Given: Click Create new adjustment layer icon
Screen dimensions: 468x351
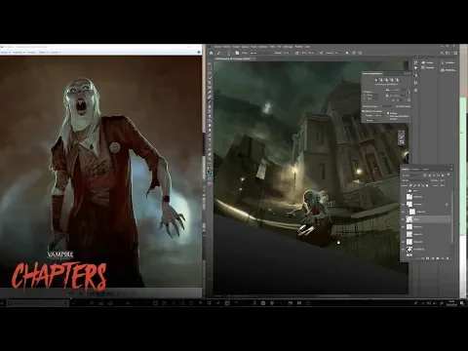Looking at the screenshot, I should 433,258.
